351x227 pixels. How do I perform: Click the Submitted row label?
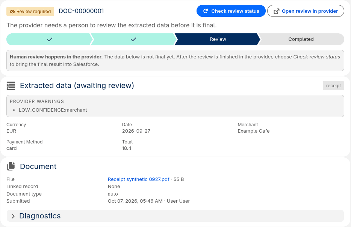pyautogui.click(x=18, y=201)
